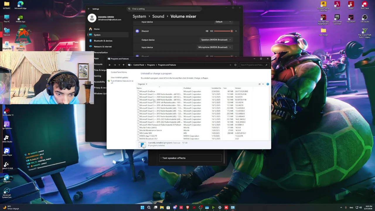This screenshot has width=375, height=211.
Task: Open FiveM desktop icon
Action: pyautogui.click(x=337, y=5)
